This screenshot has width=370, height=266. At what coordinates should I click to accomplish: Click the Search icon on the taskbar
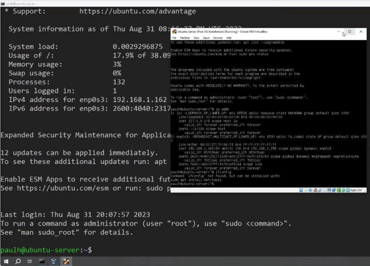click(x=18, y=261)
